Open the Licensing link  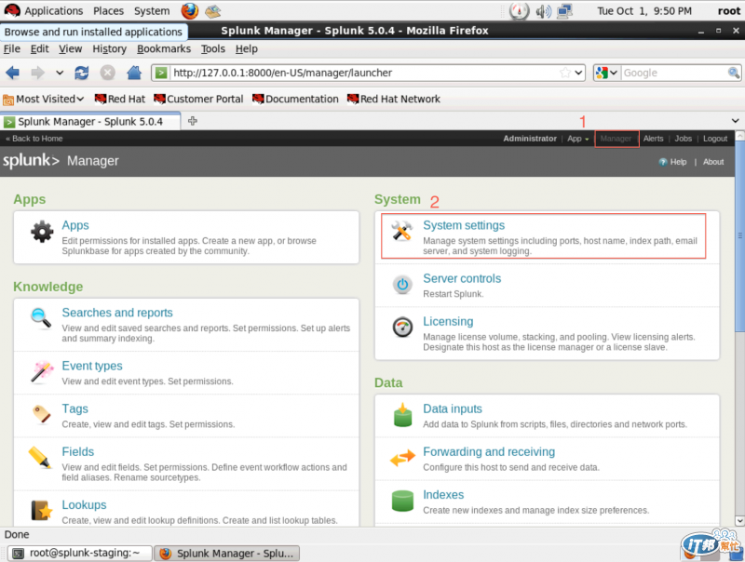click(x=448, y=321)
